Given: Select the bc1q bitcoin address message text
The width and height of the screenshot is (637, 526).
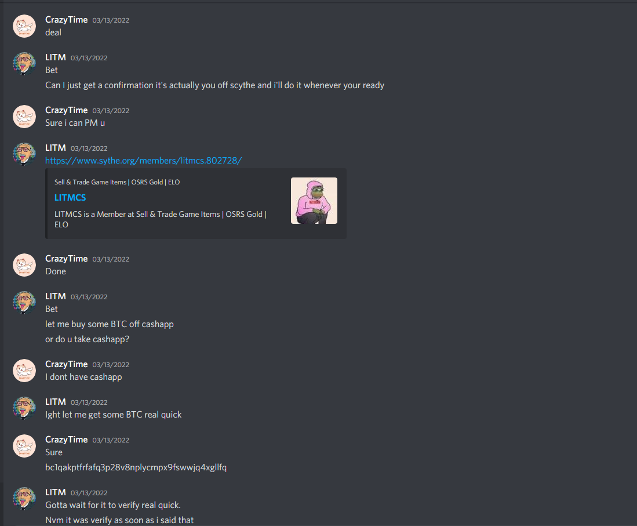Looking at the screenshot, I should (x=136, y=467).
